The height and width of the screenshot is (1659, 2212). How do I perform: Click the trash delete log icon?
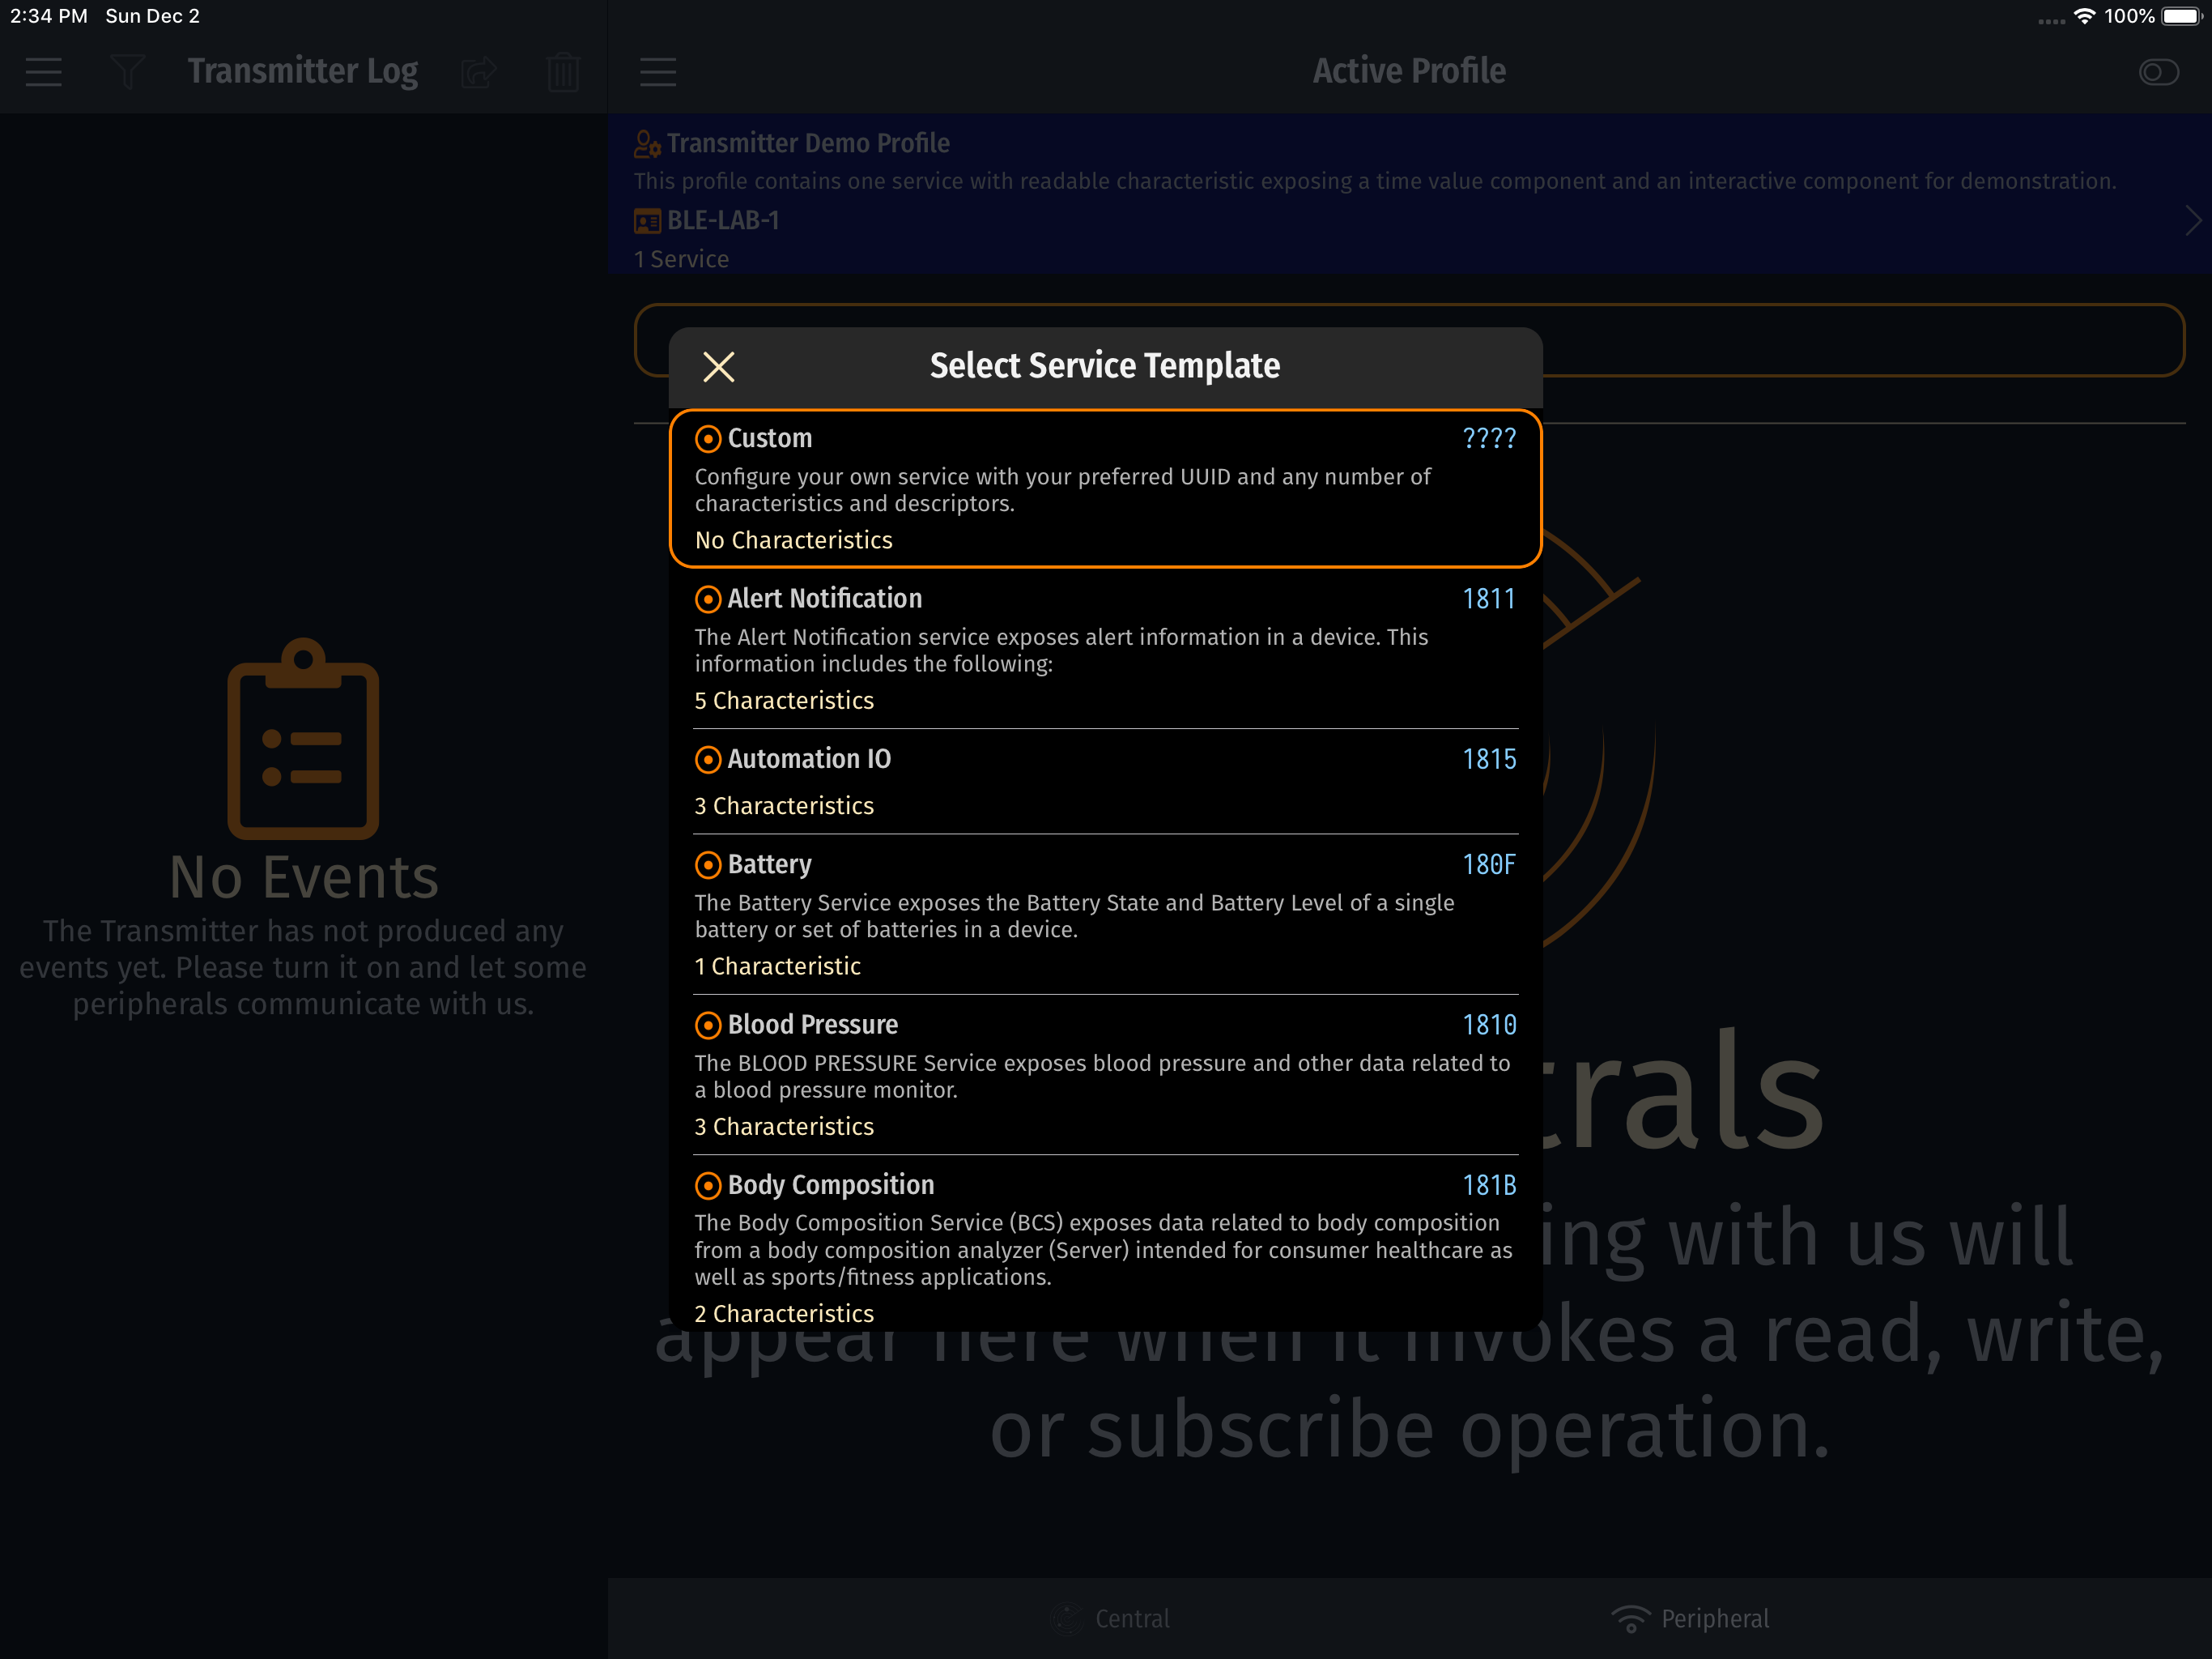coord(563,72)
